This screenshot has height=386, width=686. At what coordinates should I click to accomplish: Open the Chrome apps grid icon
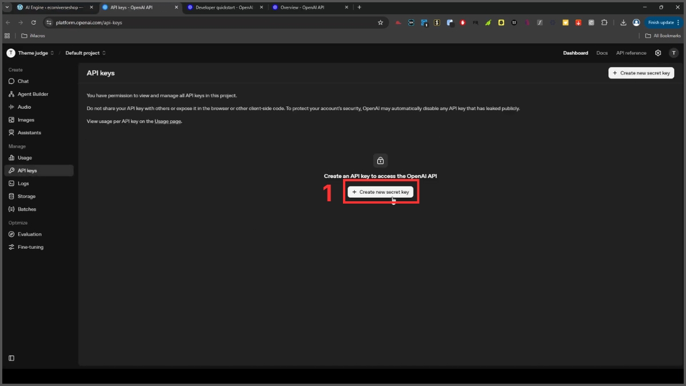coord(7,35)
